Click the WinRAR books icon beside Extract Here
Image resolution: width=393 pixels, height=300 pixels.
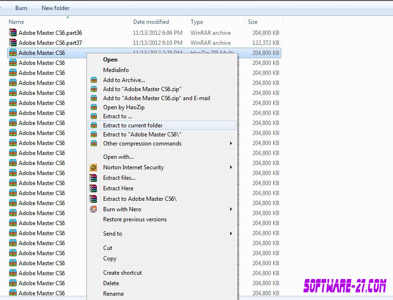coord(93,188)
